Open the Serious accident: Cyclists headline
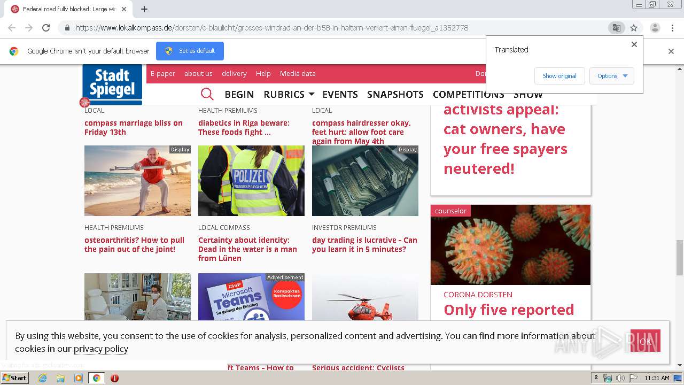The width and height of the screenshot is (684, 385). tap(358, 367)
